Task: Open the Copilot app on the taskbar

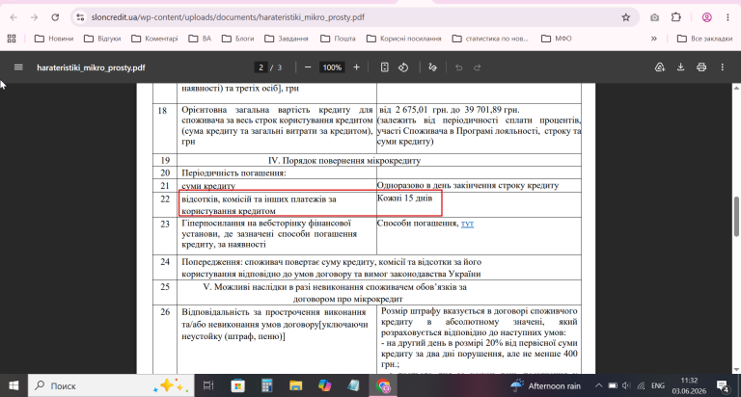Action: point(324,385)
